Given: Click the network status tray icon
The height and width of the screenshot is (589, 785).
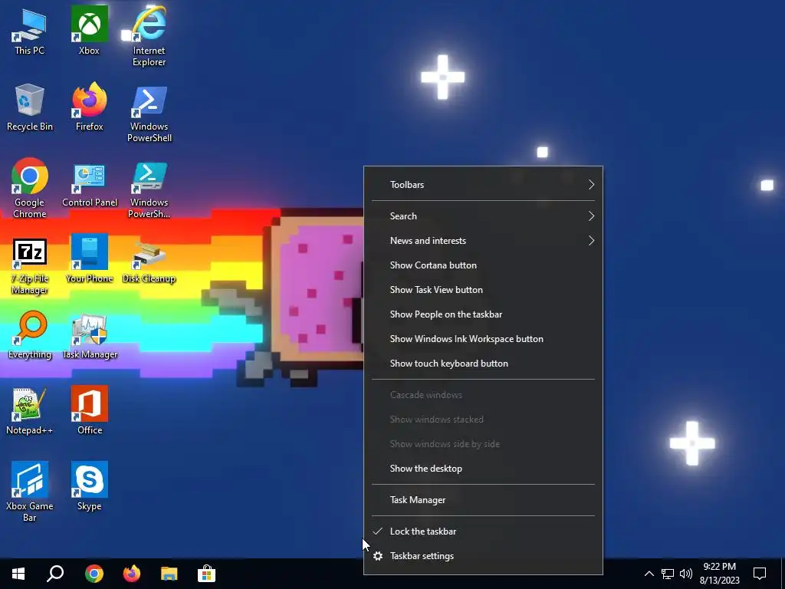Looking at the screenshot, I should [668, 574].
